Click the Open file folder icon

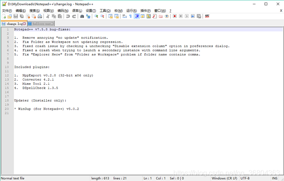click(x=10, y=17)
